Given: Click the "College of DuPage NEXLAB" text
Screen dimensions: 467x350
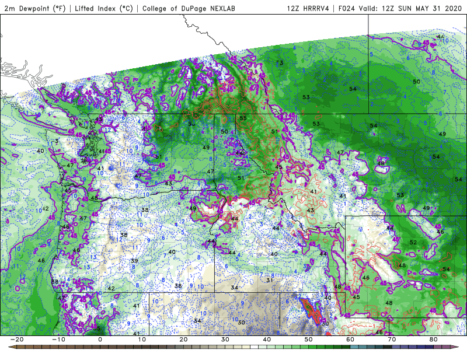Looking at the screenshot, I should [x=189, y=8].
